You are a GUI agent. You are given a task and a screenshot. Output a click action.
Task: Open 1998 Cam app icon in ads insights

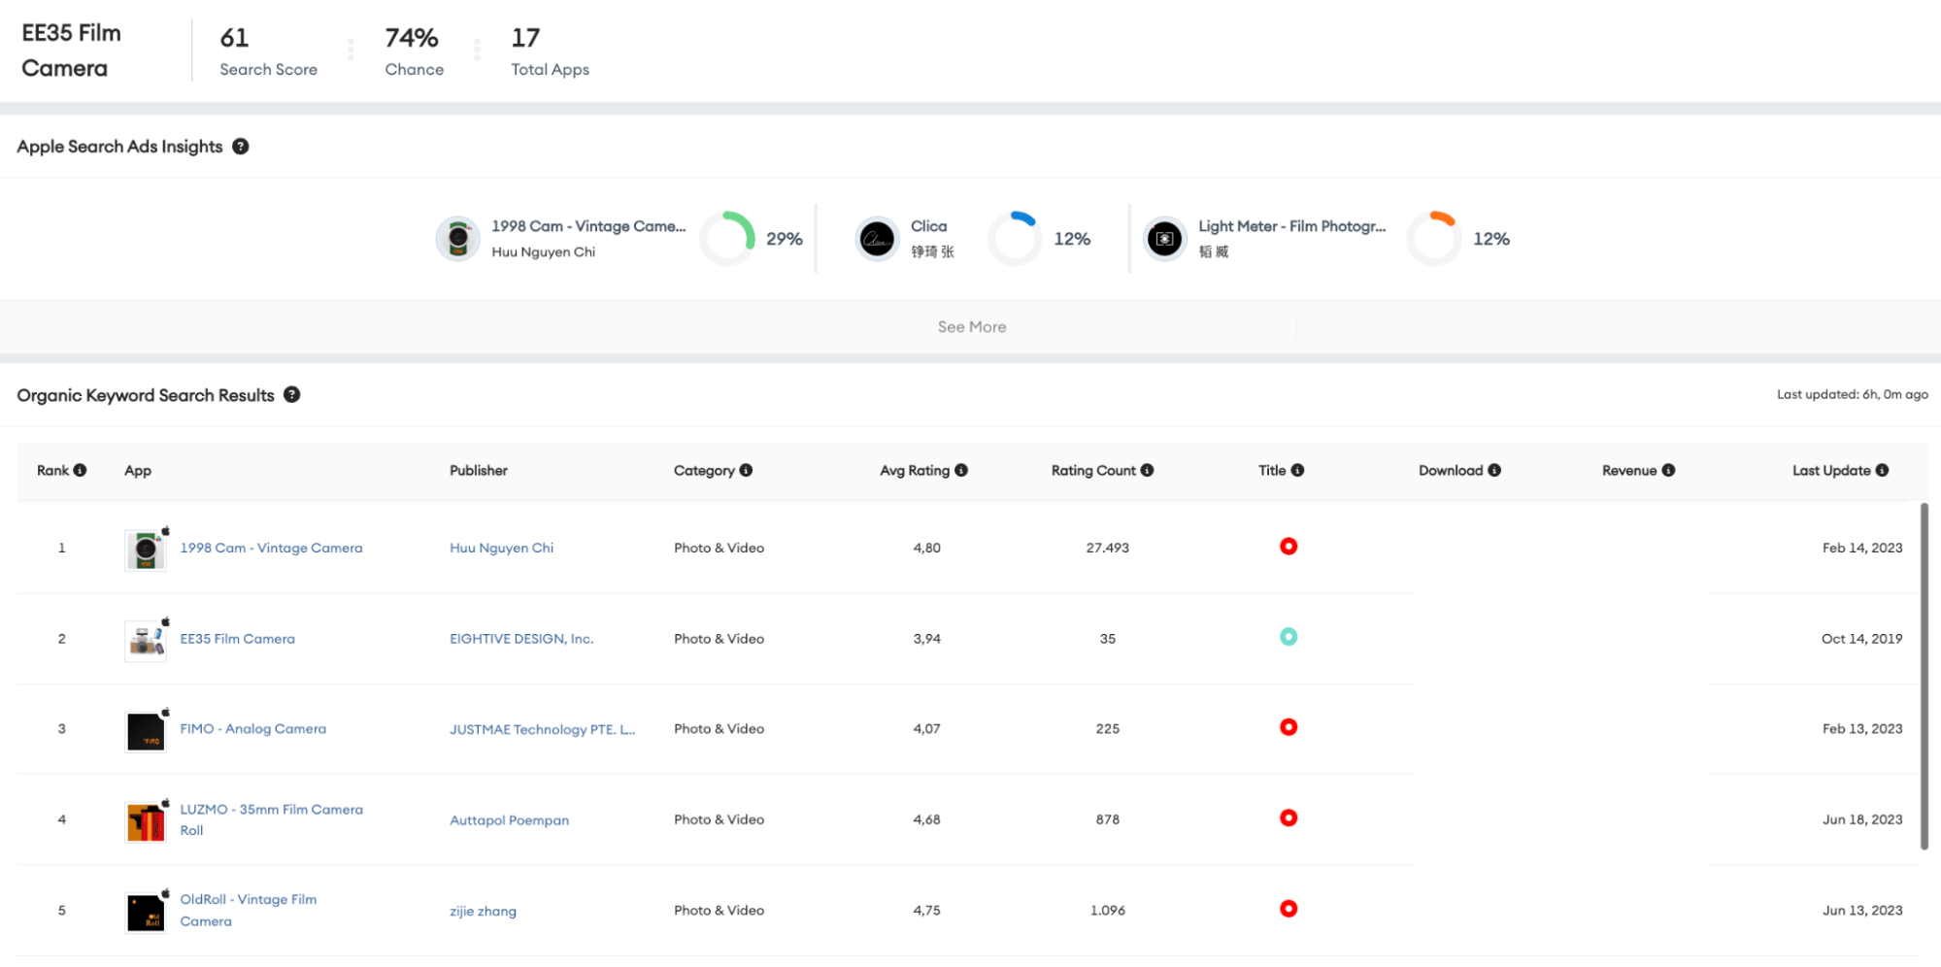click(x=458, y=239)
